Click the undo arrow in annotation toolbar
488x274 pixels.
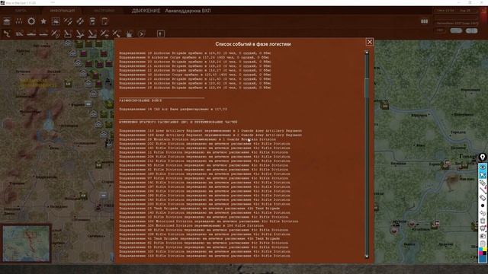click(483, 213)
